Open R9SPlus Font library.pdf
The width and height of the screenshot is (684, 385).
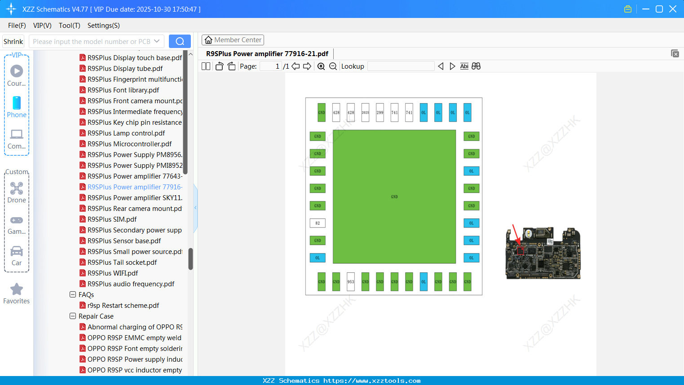(119, 90)
